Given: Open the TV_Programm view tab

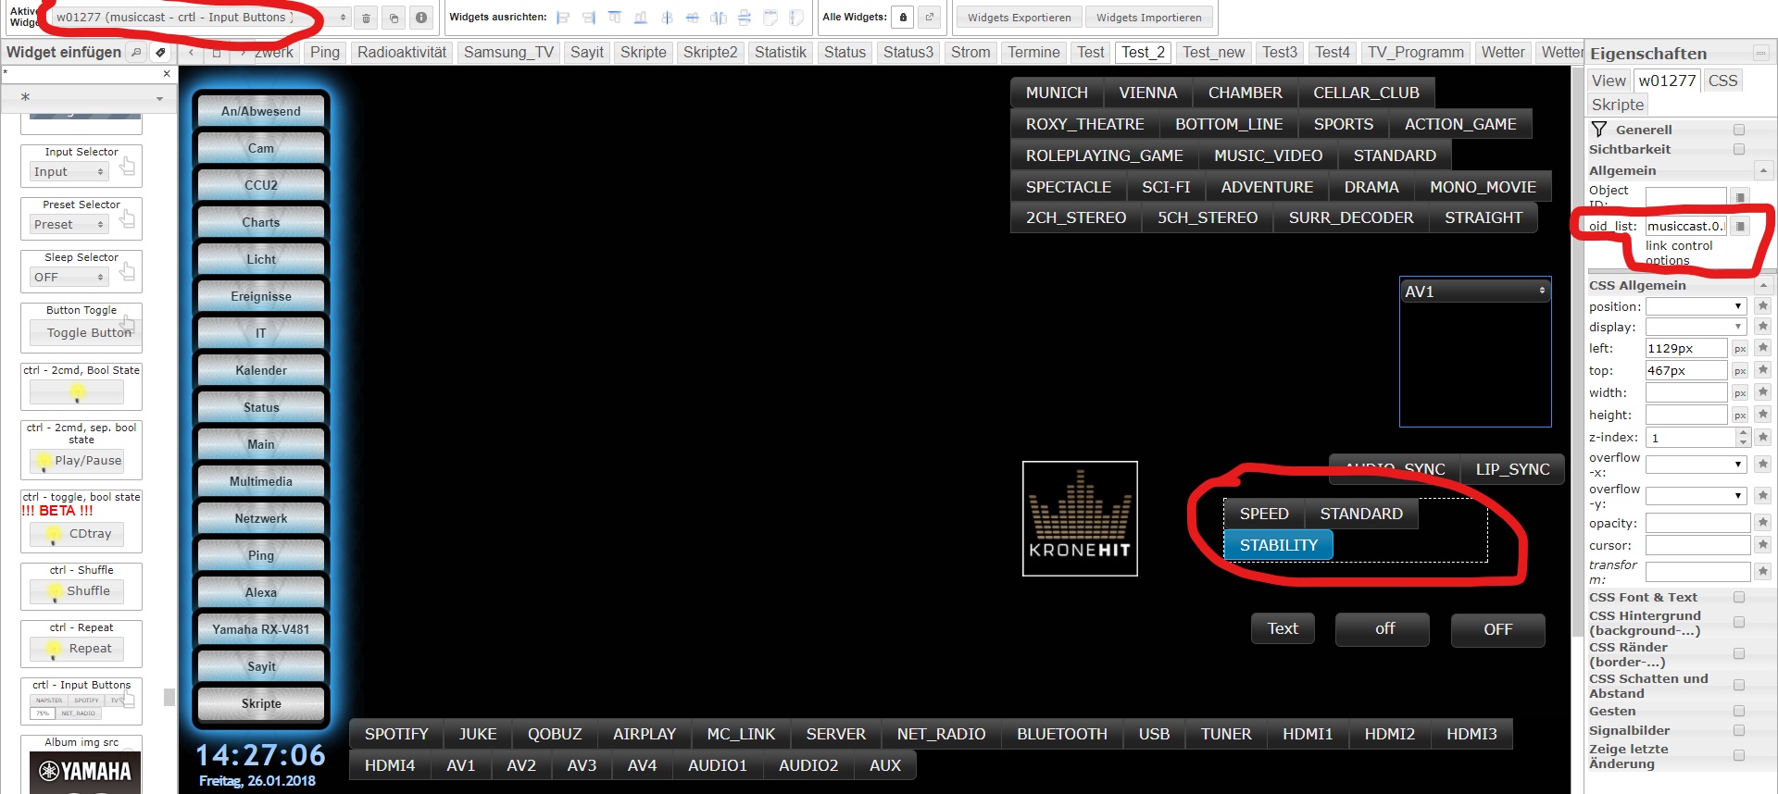Looking at the screenshot, I should 1416,53.
